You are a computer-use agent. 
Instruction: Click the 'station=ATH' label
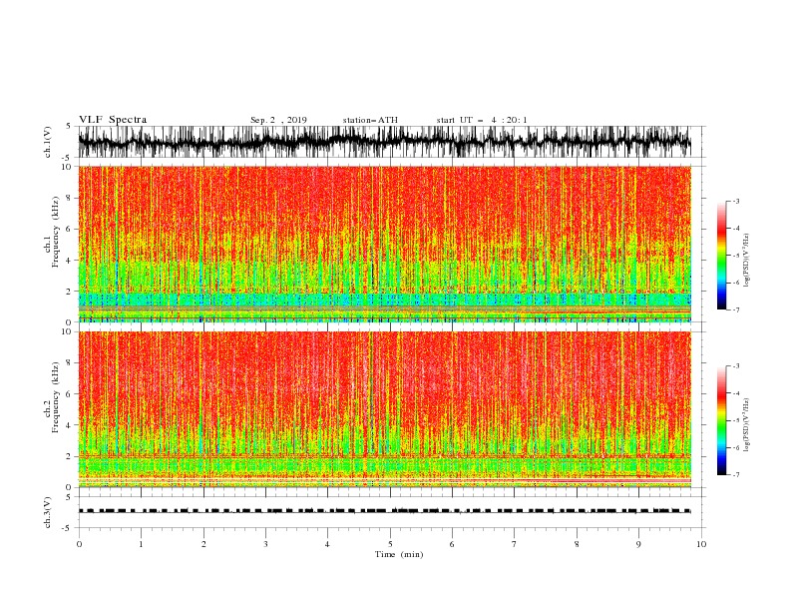(370, 120)
